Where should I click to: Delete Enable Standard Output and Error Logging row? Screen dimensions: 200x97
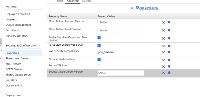[x=163, y=38]
